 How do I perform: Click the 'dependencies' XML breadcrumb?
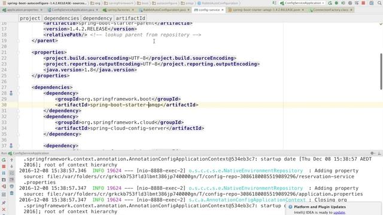[62, 19]
